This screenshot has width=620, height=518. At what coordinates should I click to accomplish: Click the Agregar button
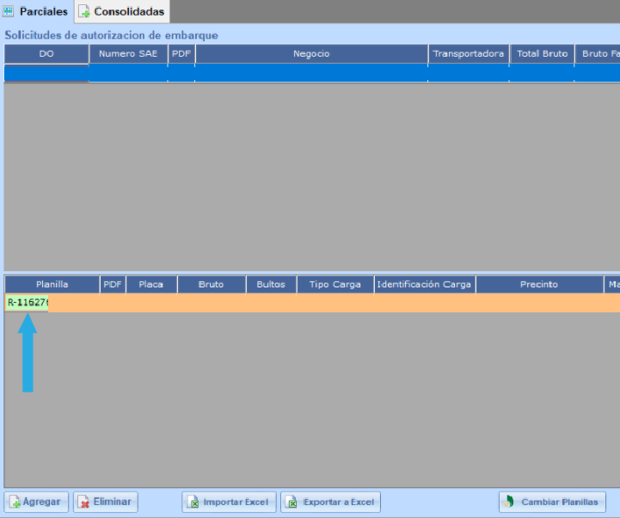[x=36, y=502]
